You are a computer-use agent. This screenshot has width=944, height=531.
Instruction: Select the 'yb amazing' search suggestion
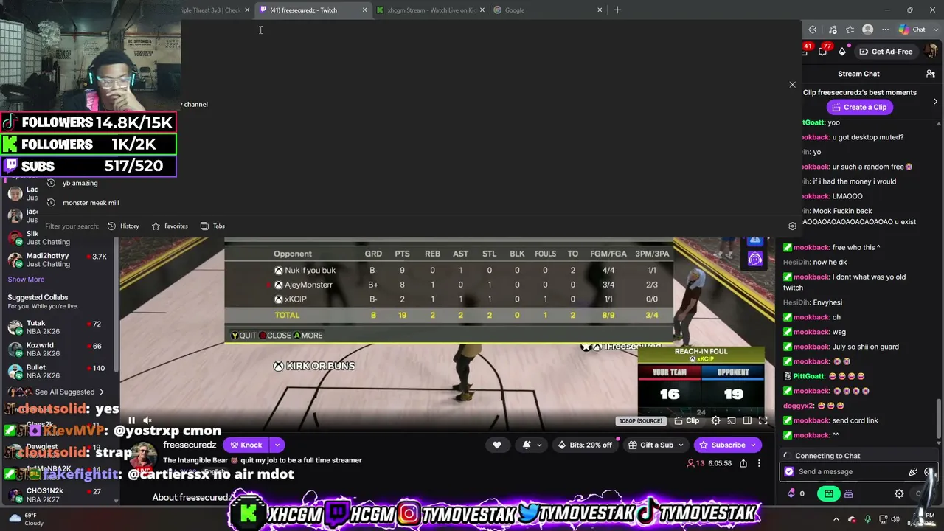tap(80, 183)
